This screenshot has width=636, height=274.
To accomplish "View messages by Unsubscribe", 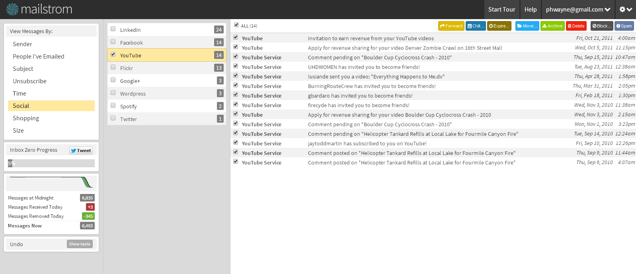I will click(29, 81).
